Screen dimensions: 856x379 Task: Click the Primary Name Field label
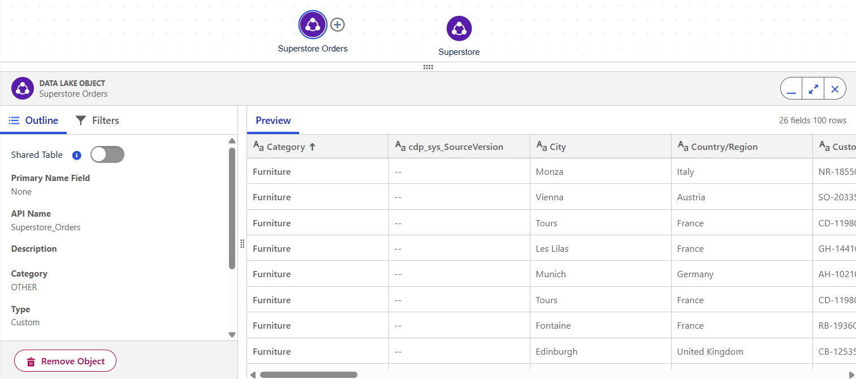(50, 178)
